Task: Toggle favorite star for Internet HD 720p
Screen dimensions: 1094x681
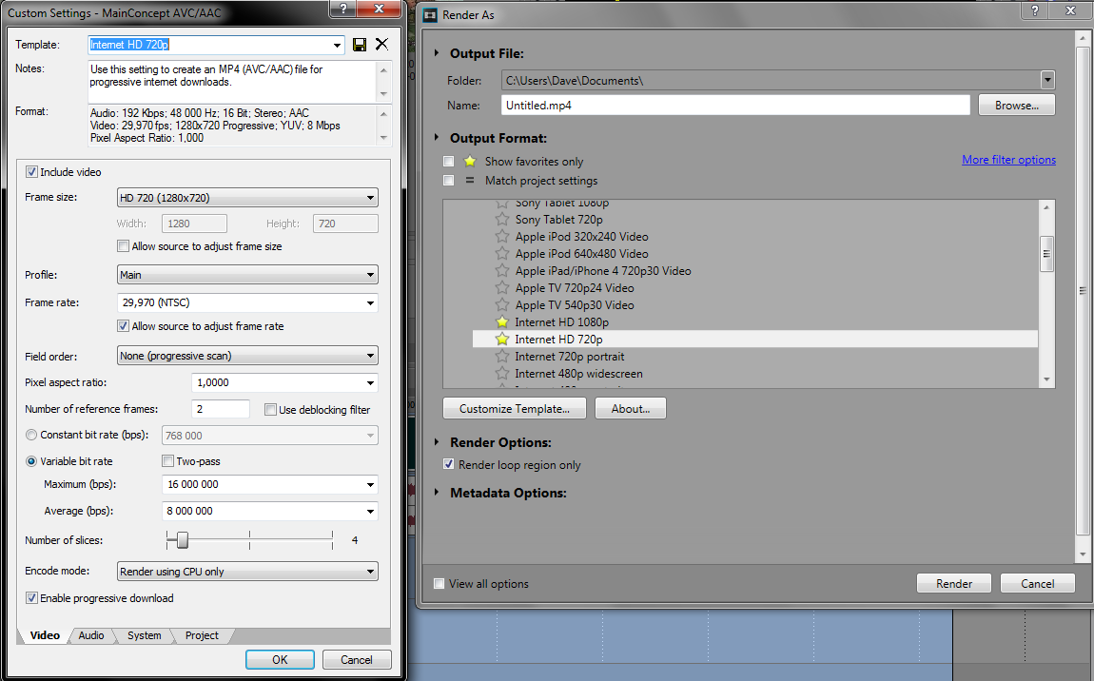Action: click(x=502, y=340)
